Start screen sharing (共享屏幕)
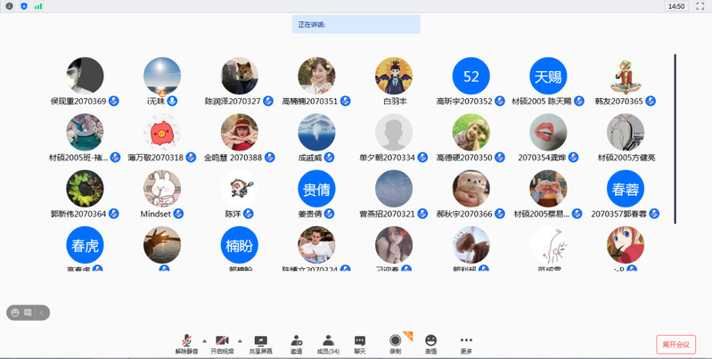712x359 pixels. pyautogui.click(x=260, y=342)
